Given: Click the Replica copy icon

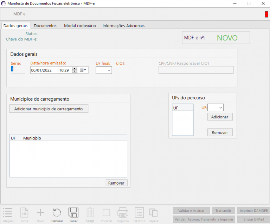Looking at the screenshot, I should 153,213.
